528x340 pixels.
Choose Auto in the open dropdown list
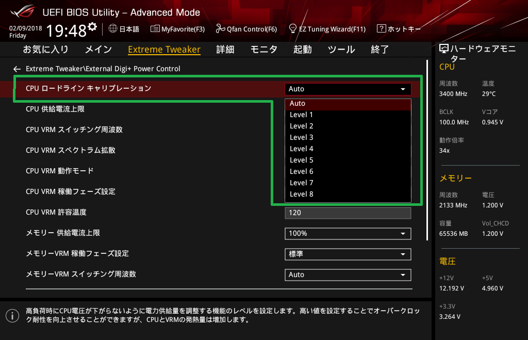coord(348,104)
